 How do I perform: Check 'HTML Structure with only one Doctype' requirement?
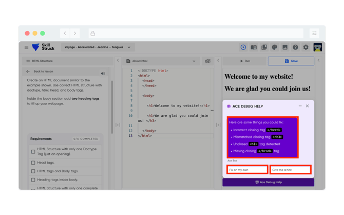point(33,152)
